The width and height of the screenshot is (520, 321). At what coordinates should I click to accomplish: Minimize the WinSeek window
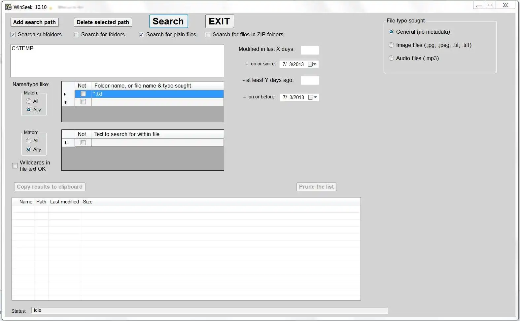(479, 5)
